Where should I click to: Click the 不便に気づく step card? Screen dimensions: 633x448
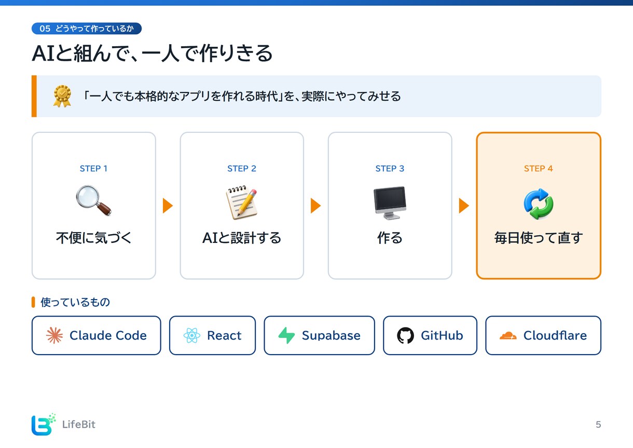coord(94,206)
